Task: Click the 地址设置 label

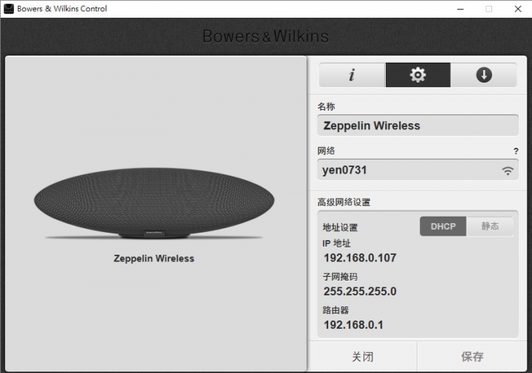Action: 340,227
